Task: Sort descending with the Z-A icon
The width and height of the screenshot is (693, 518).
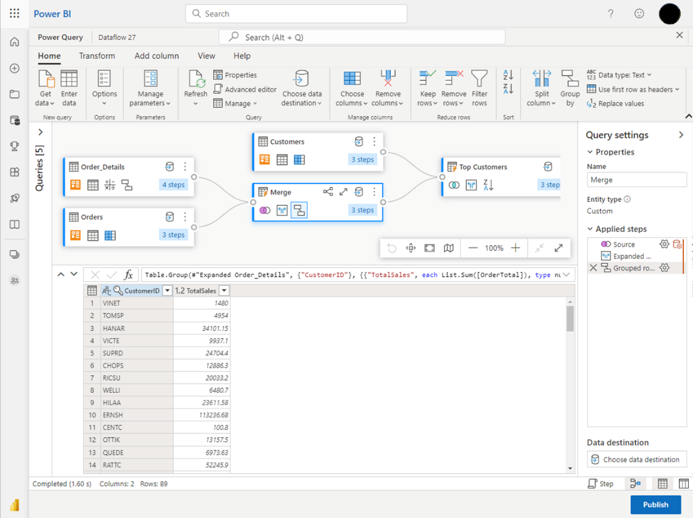Action: coord(508,89)
